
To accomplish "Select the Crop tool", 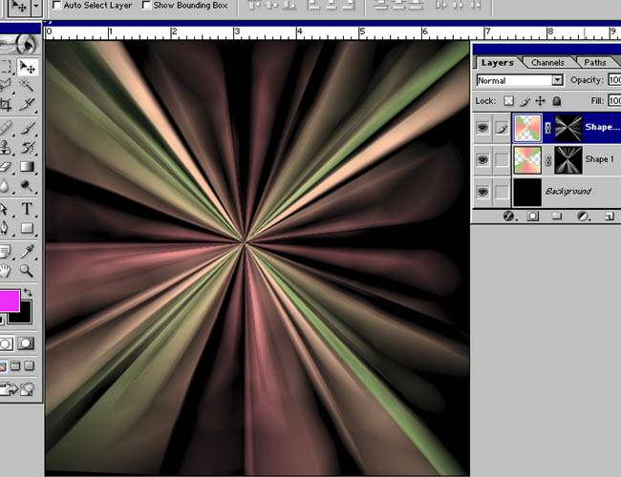I will 6,105.
